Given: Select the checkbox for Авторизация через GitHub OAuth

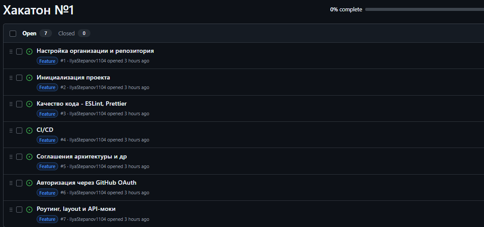Looking at the screenshot, I should [19, 183].
